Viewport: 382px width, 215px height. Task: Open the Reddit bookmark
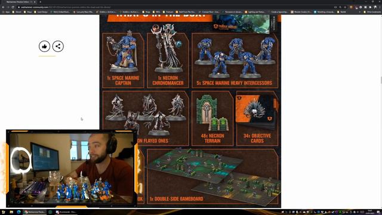(x=342, y=12)
